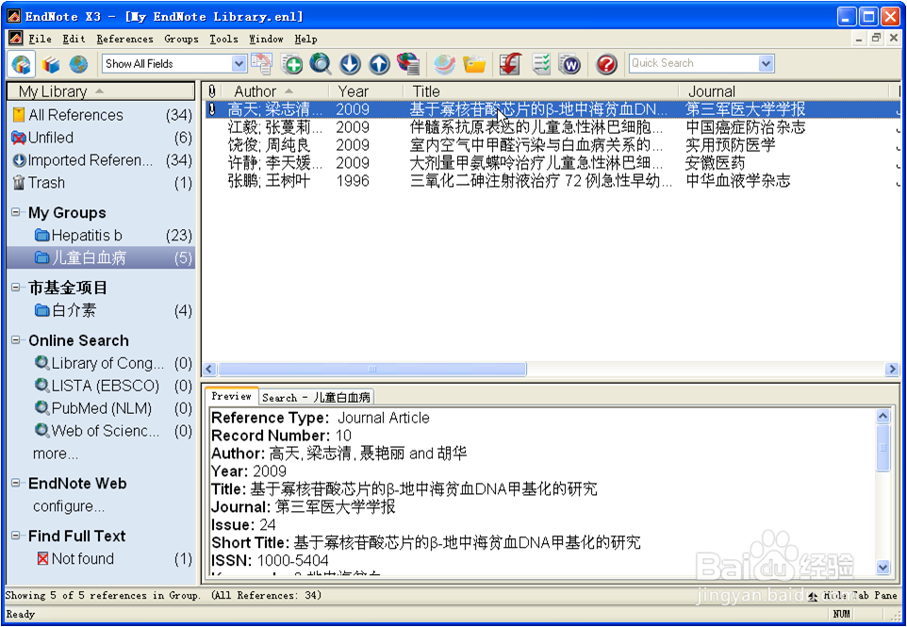Viewport: 907px width, 627px height.
Task: Click the Imported References group icon
Action: (19, 160)
